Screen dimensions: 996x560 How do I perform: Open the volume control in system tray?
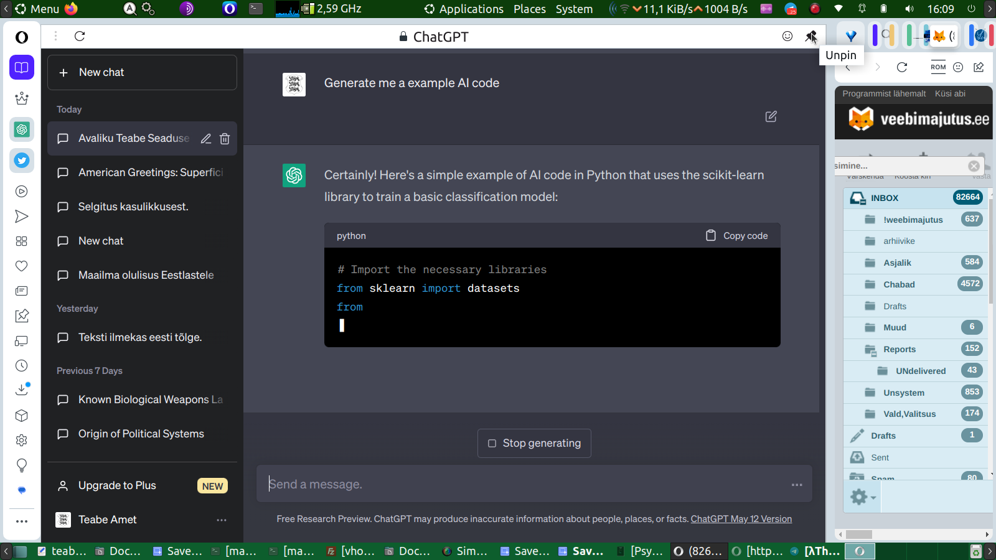(909, 9)
